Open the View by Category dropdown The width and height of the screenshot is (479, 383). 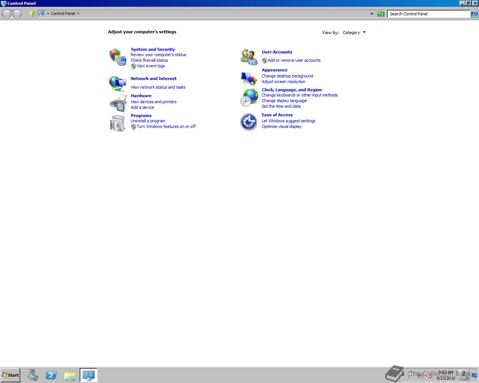tap(354, 33)
